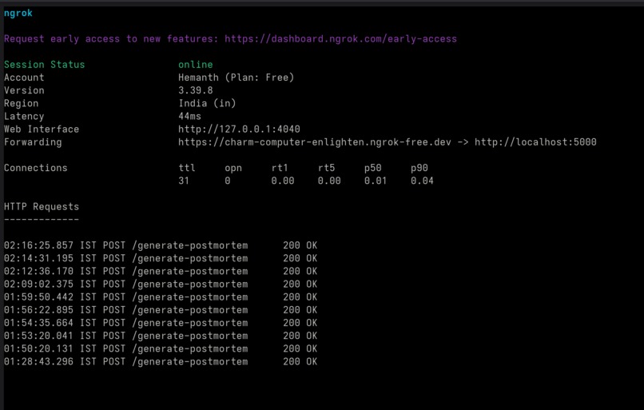
Task: Click the request logged at 01:54:35.664
Action: 161,323
